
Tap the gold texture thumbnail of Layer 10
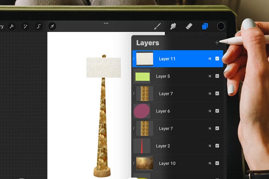pos(145,163)
